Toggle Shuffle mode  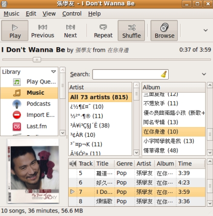131,31
